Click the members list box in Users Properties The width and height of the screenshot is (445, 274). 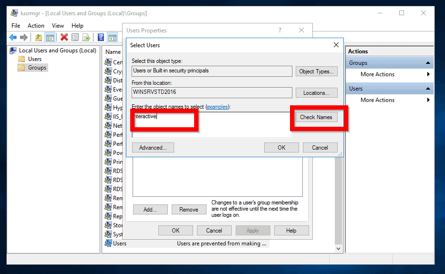tap(217, 177)
